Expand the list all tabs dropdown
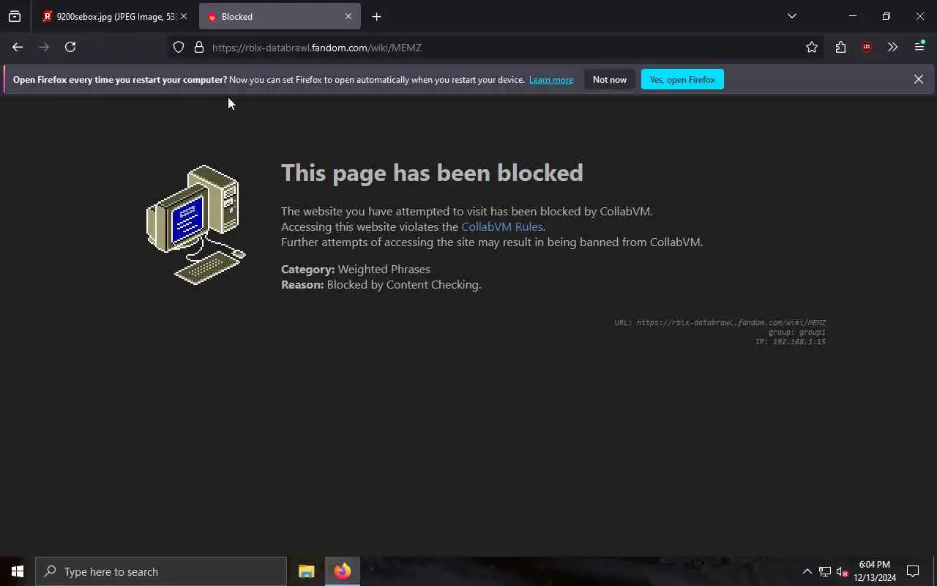The width and height of the screenshot is (937, 586). pos(791,16)
